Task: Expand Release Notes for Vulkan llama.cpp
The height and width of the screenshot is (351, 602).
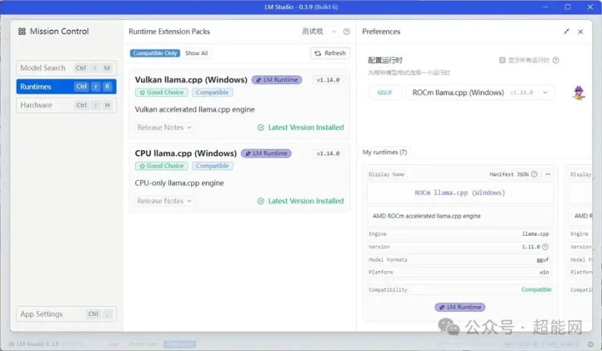Action: (164, 127)
